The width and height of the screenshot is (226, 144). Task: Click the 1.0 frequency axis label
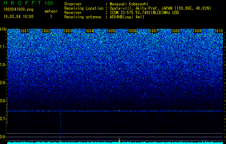point(3,65)
